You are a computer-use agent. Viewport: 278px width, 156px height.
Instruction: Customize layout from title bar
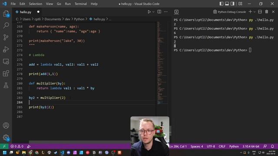tap(240, 4)
